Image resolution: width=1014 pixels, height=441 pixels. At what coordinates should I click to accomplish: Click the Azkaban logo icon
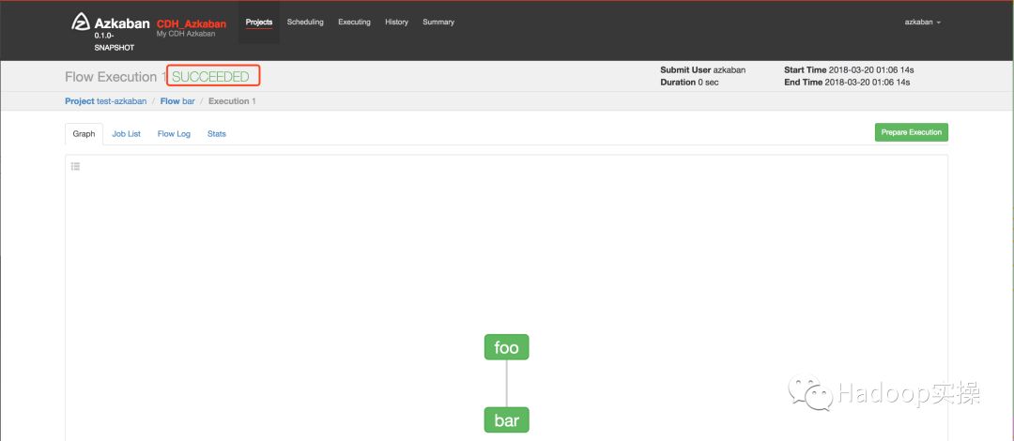tap(80, 22)
